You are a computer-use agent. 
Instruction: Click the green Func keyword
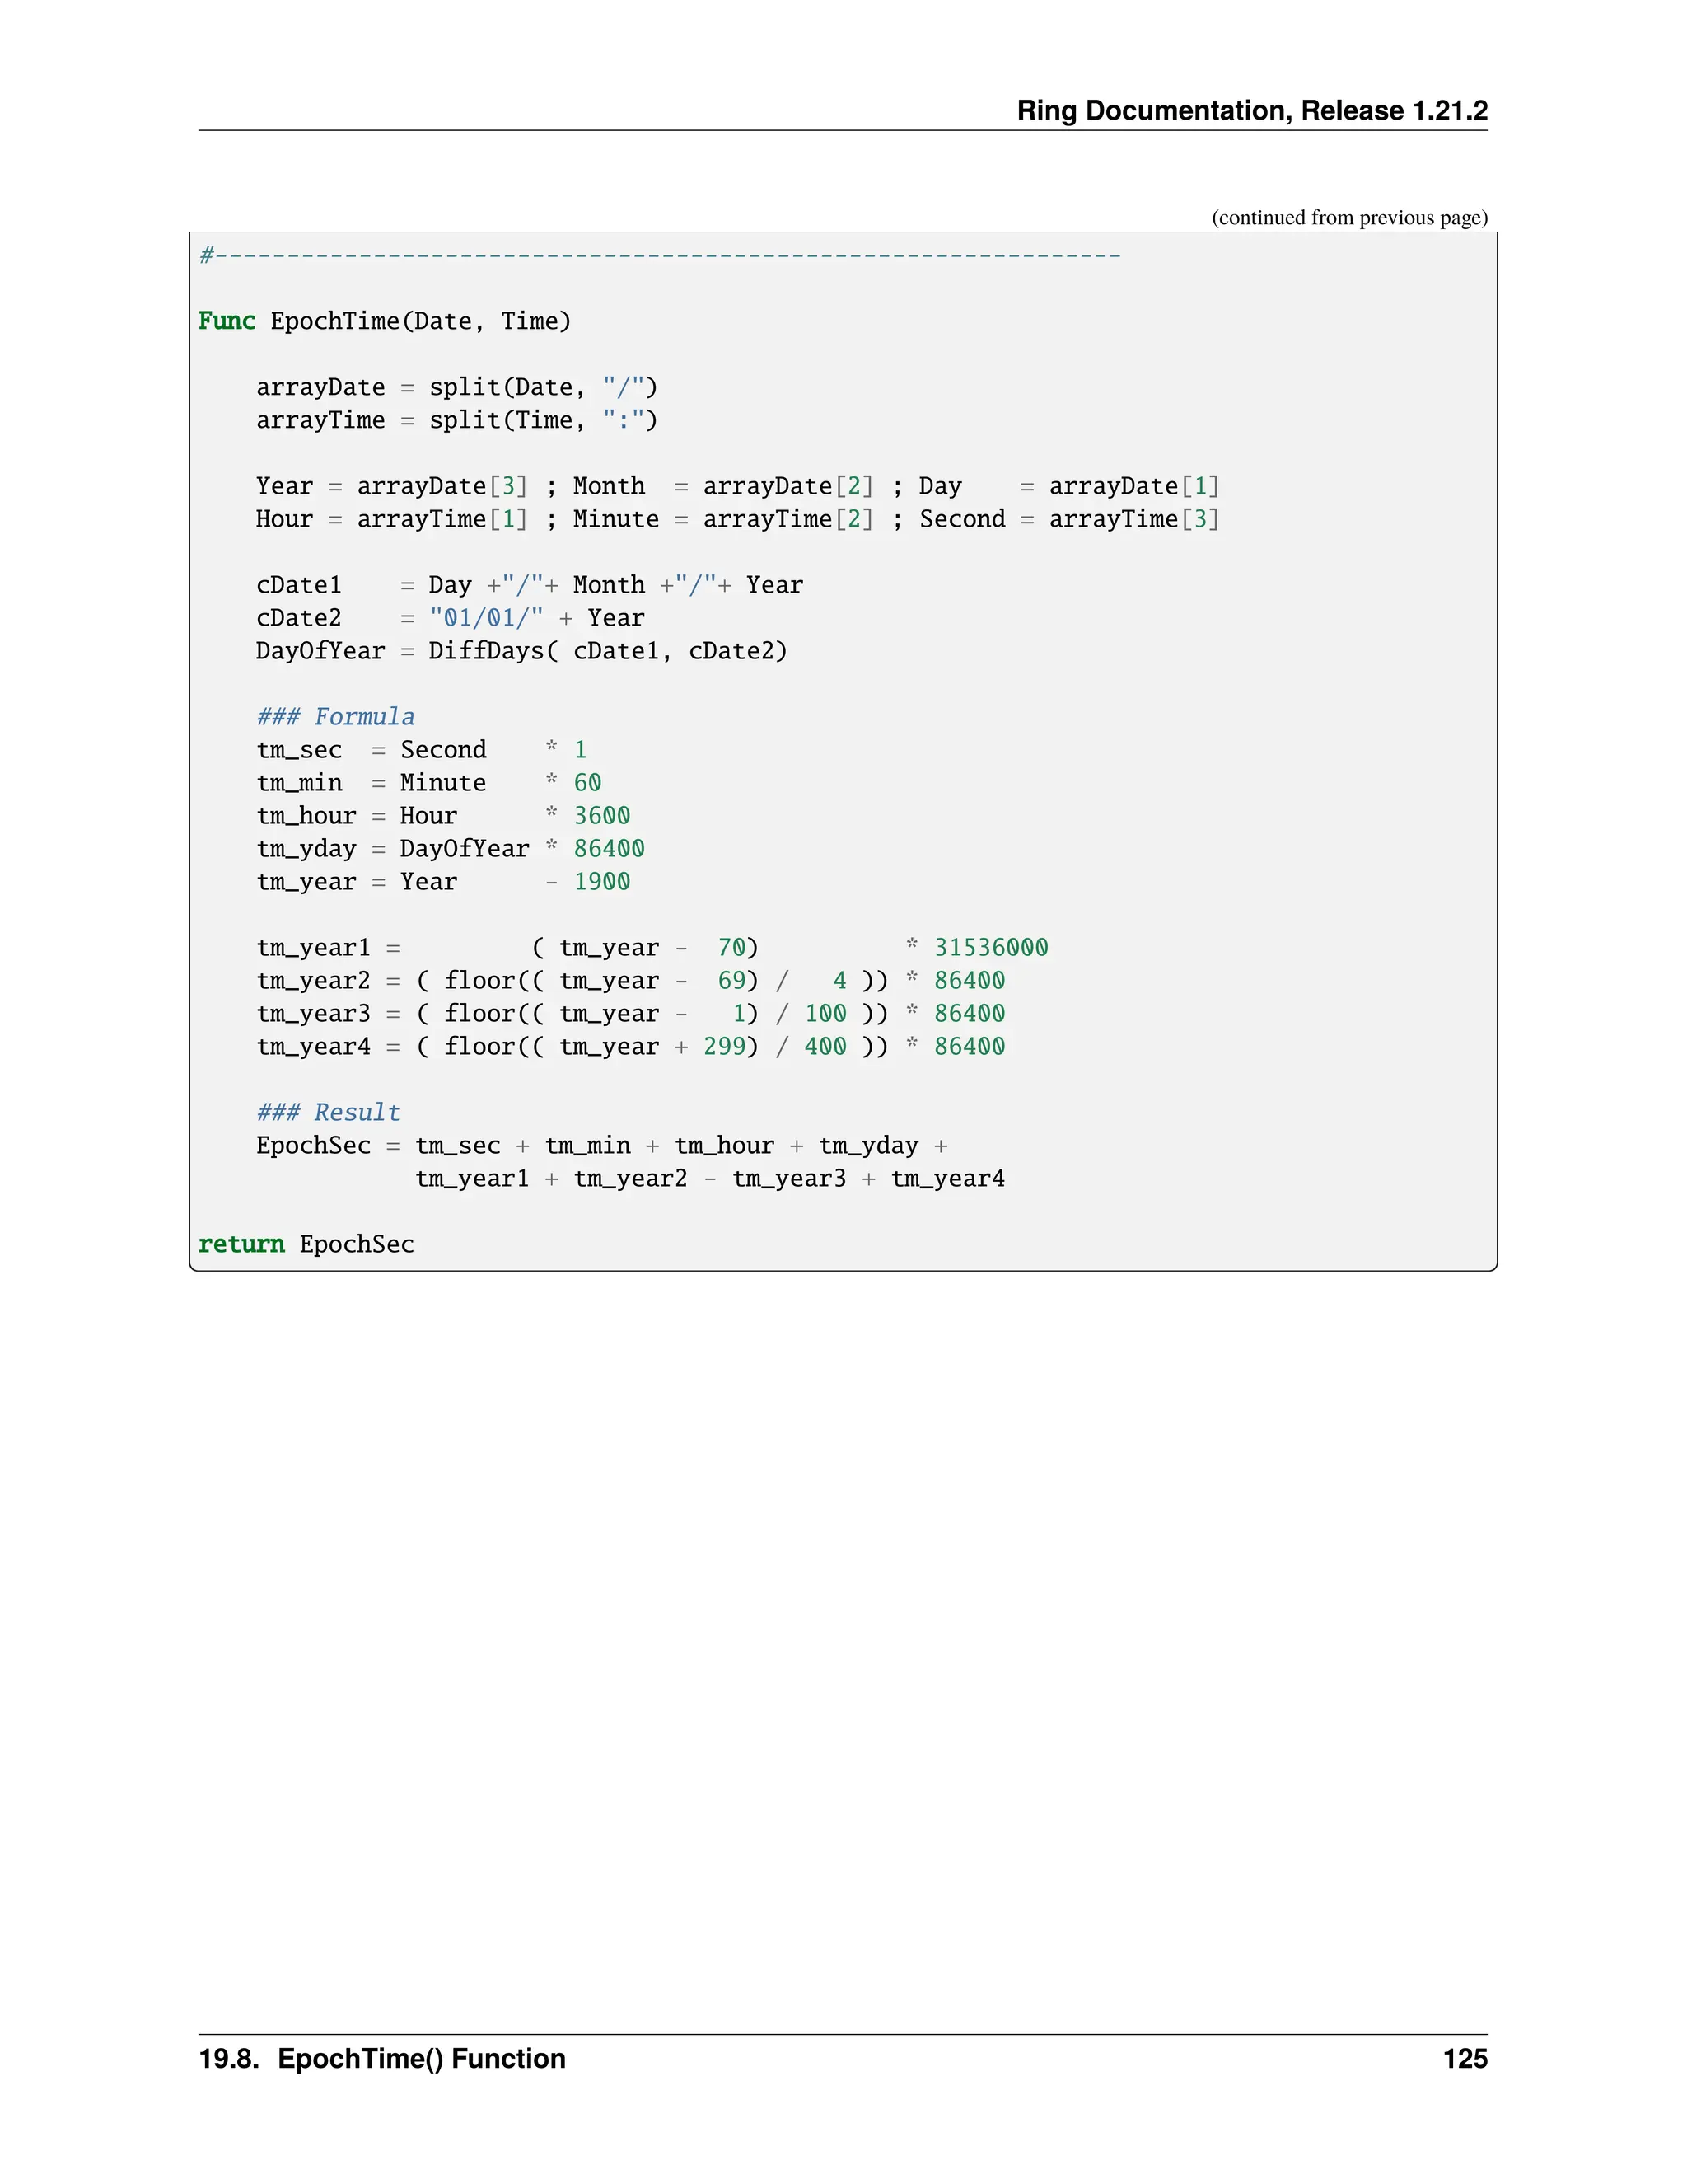(x=227, y=321)
